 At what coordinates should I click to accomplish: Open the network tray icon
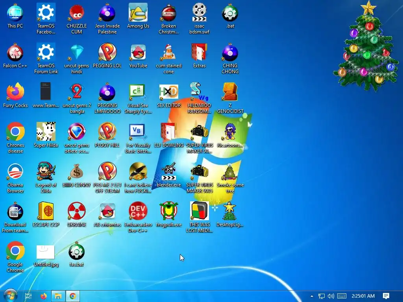tap(322, 296)
